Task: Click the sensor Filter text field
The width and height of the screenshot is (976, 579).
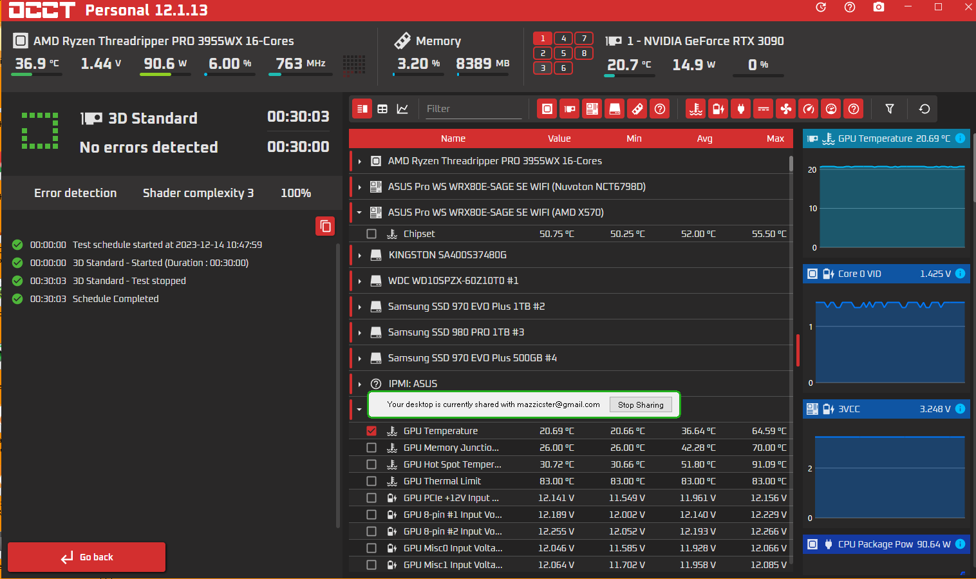Action: [472, 109]
